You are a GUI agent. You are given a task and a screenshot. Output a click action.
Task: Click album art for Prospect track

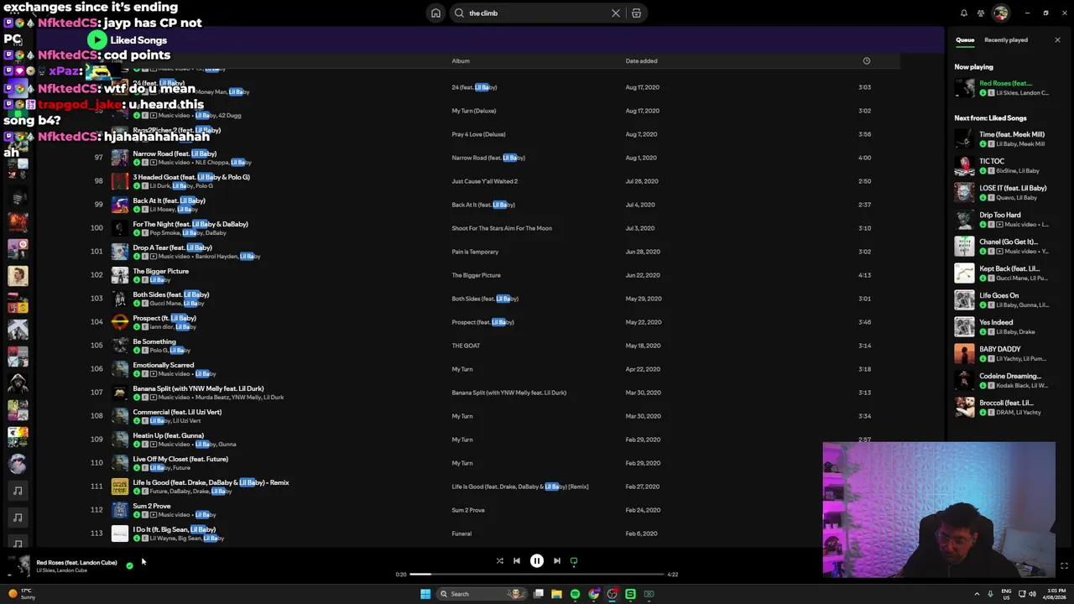coord(120,322)
